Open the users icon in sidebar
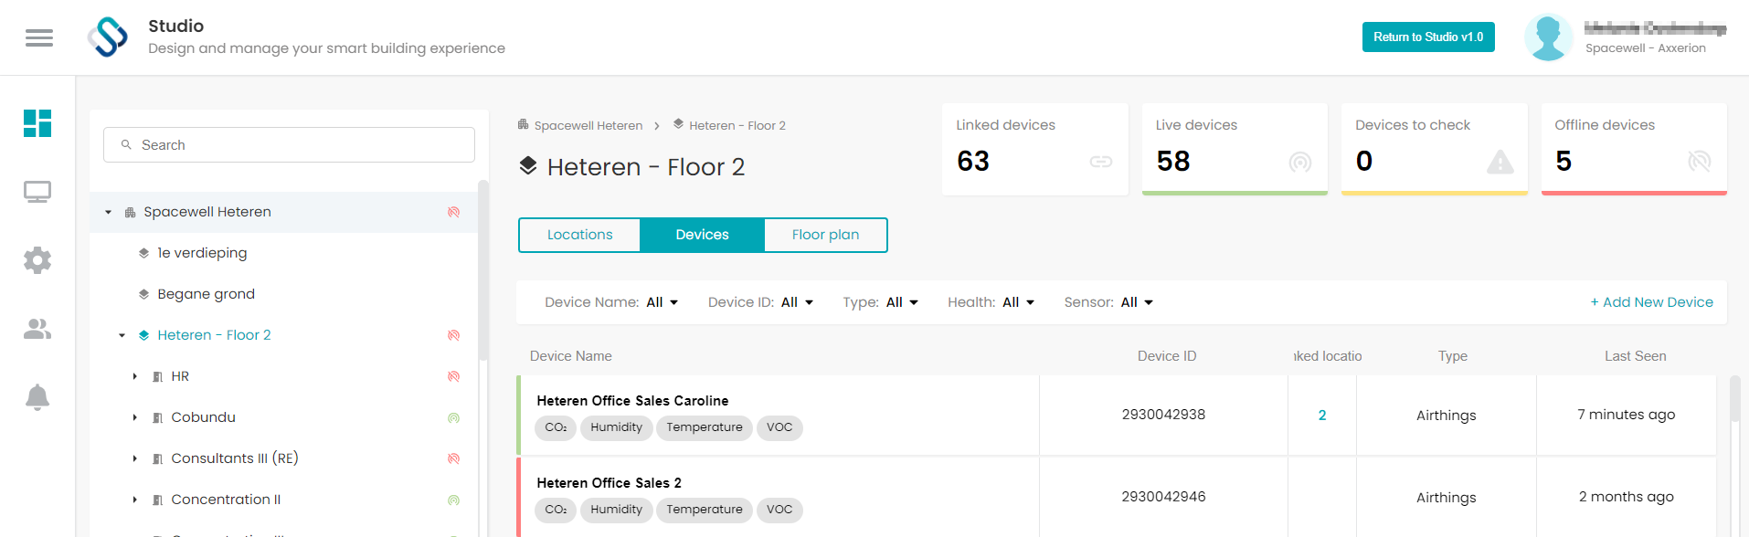Viewport: 1749px width, 537px height. (x=37, y=329)
